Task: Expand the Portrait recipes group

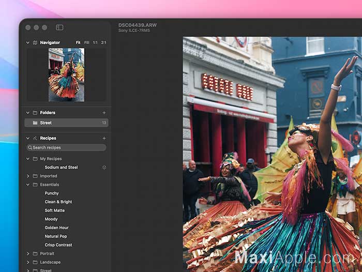Action: [28, 253]
